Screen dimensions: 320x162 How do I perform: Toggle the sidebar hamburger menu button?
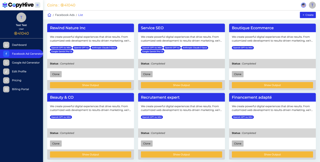37,5
